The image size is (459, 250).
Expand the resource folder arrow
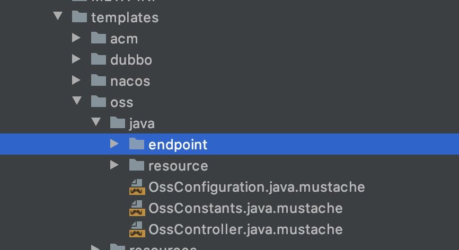coord(114,165)
